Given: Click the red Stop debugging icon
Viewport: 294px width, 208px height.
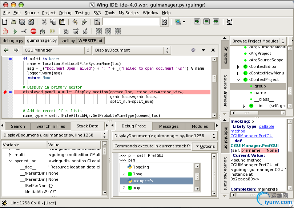Looking at the screenshot, I should [33, 31].
